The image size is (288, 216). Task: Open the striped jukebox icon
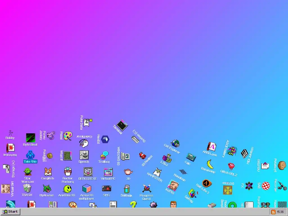click(x=244, y=154)
